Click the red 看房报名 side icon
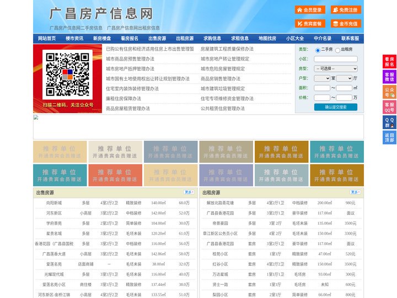Image resolution: width=397 pixels, height=298 pixels. tap(389, 62)
